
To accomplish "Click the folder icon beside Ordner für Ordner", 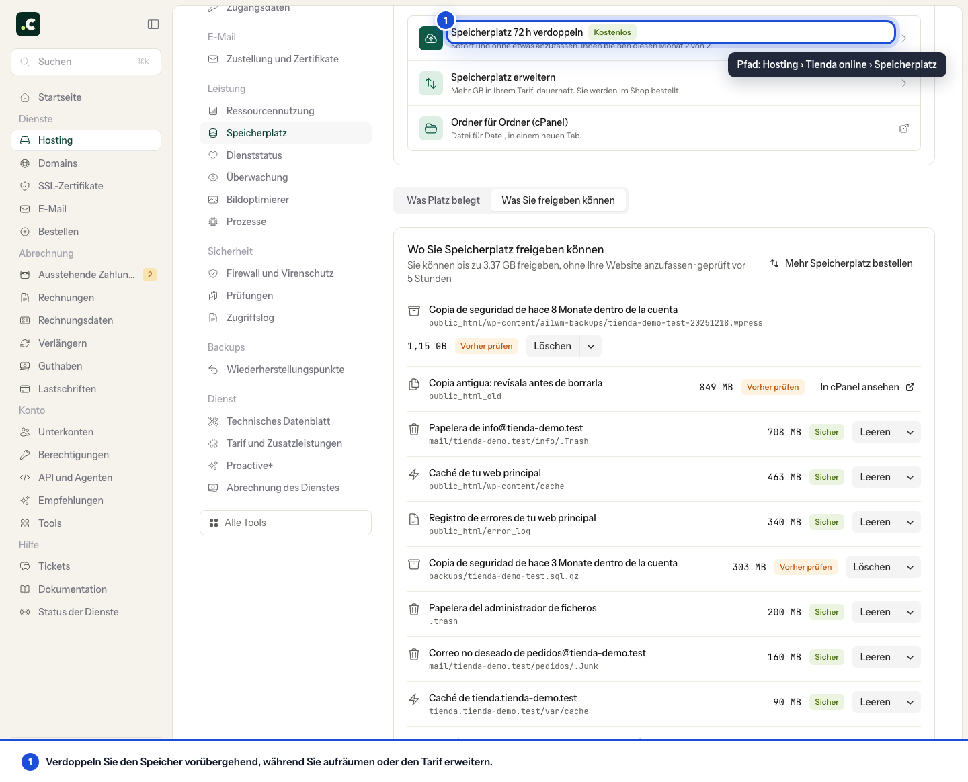I will point(431,128).
